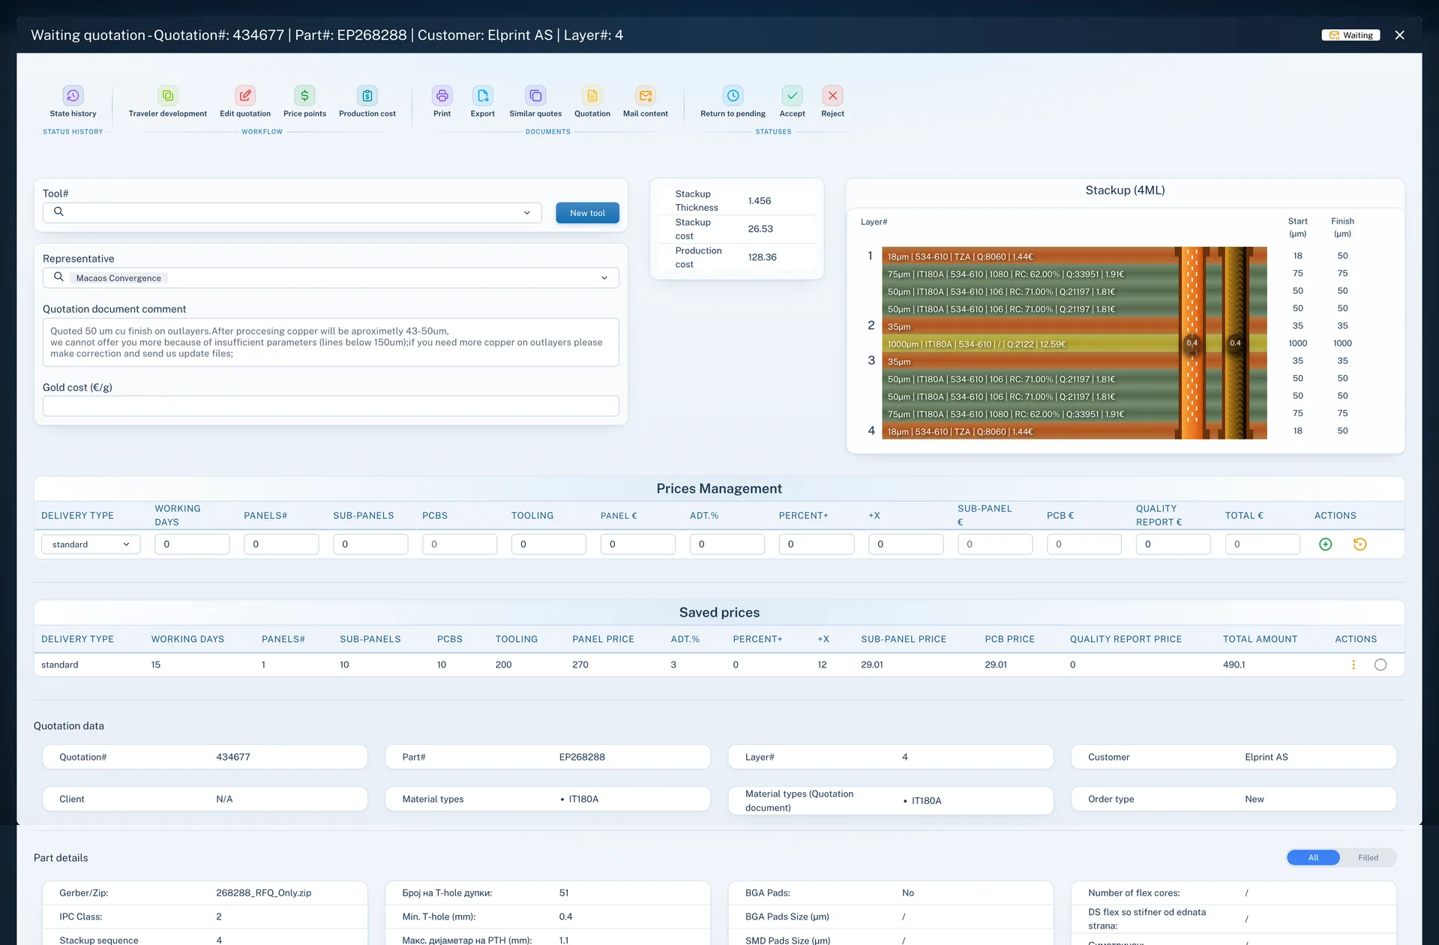Screen dimensions: 1439x945
Task: Click the 490.1 total amount value
Action: [1234, 665]
